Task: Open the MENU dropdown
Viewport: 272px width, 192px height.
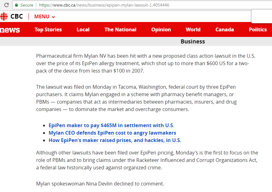Action: coord(45,16)
